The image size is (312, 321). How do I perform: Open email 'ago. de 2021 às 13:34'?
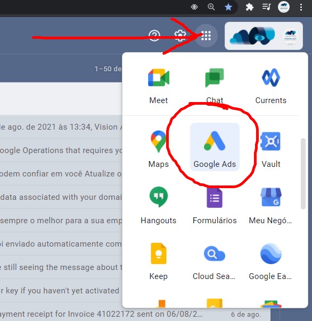click(x=61, y=127)
